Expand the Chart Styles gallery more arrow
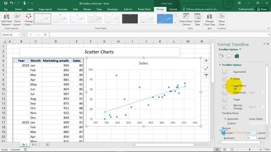271x152 pixels. [175, 23]
